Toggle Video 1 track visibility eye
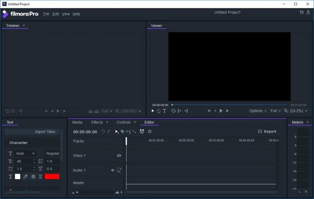Image resolution: width=314 pixels, height=199 pixels. (119, 156)
